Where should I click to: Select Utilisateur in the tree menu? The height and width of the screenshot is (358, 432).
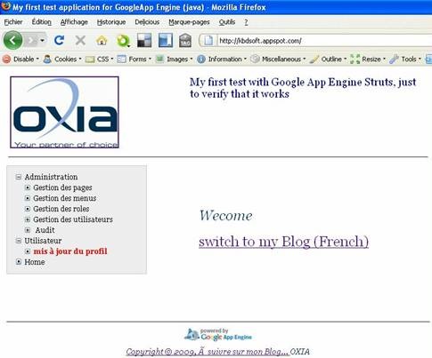point(43,241)
